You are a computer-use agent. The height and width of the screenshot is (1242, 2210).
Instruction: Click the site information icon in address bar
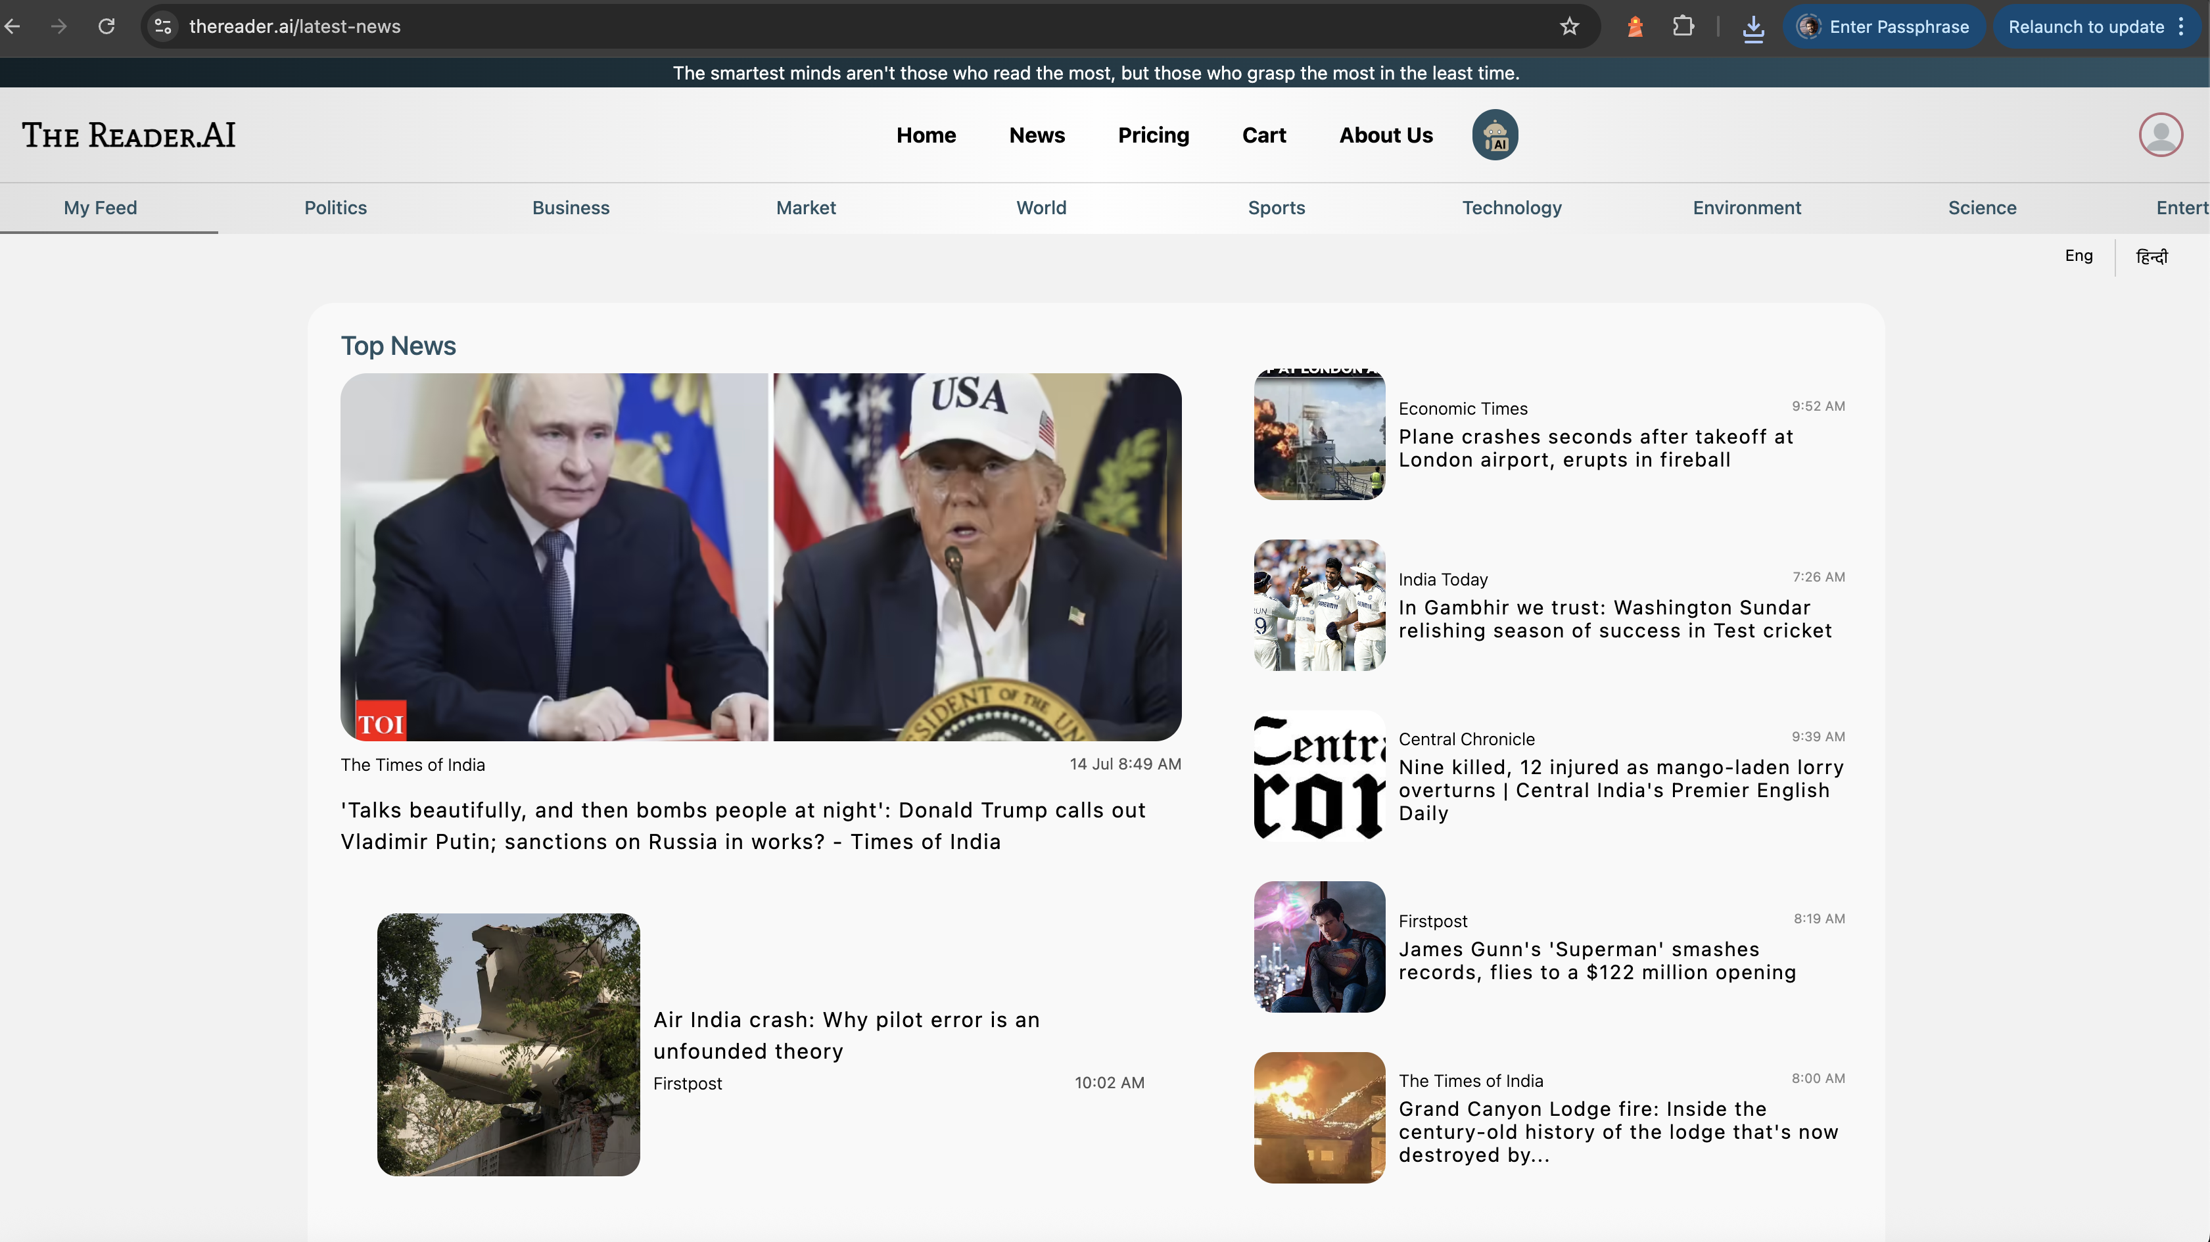[163, 26]
